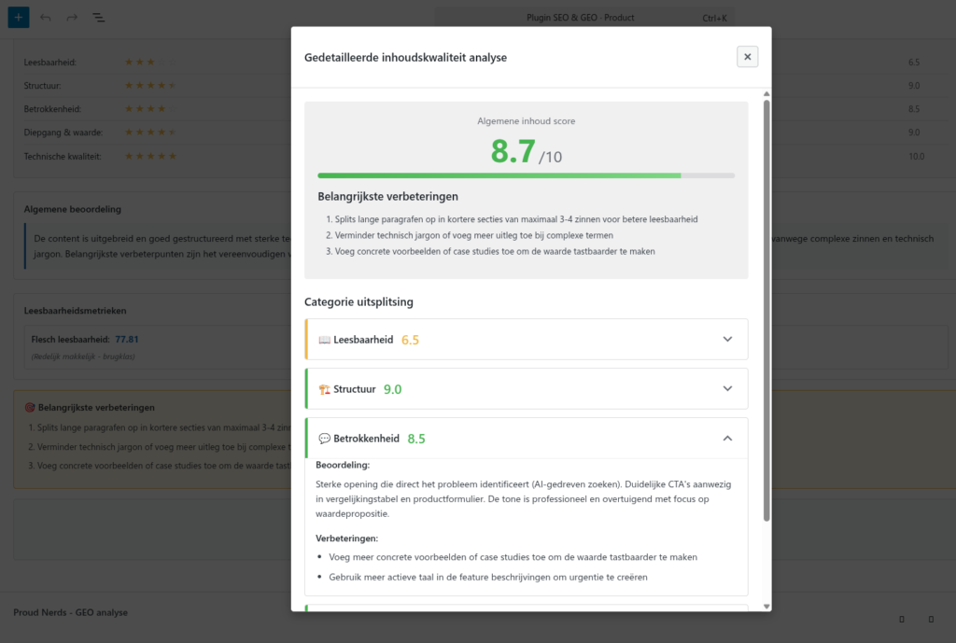Open Plugin SEO & GEO command bar
This screenshot has width=956, height=643.
(x=583, y=16)
